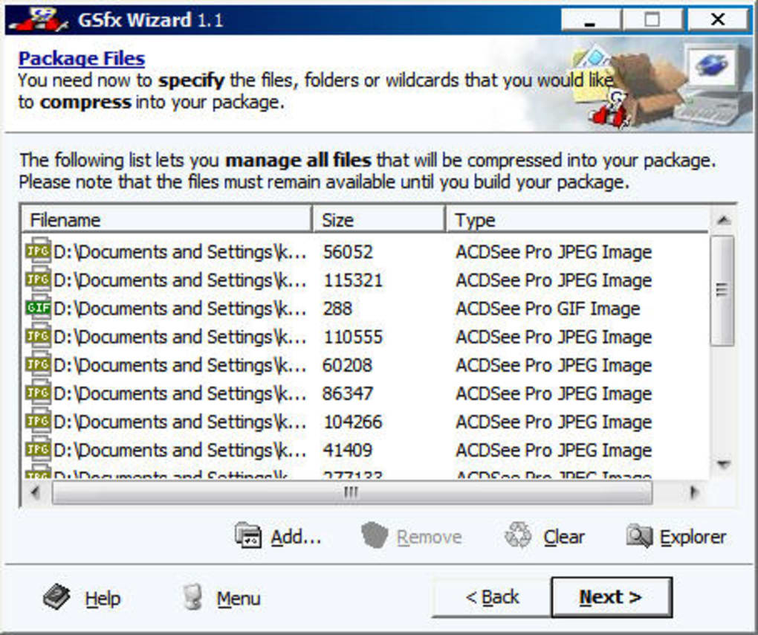Click the Clear recycle icon
Viewport: 758px width, 635px height.
pos(518,535)
